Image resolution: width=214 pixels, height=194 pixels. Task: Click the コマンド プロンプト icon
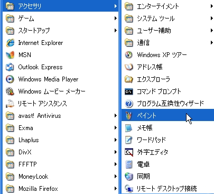coord(129,91)
